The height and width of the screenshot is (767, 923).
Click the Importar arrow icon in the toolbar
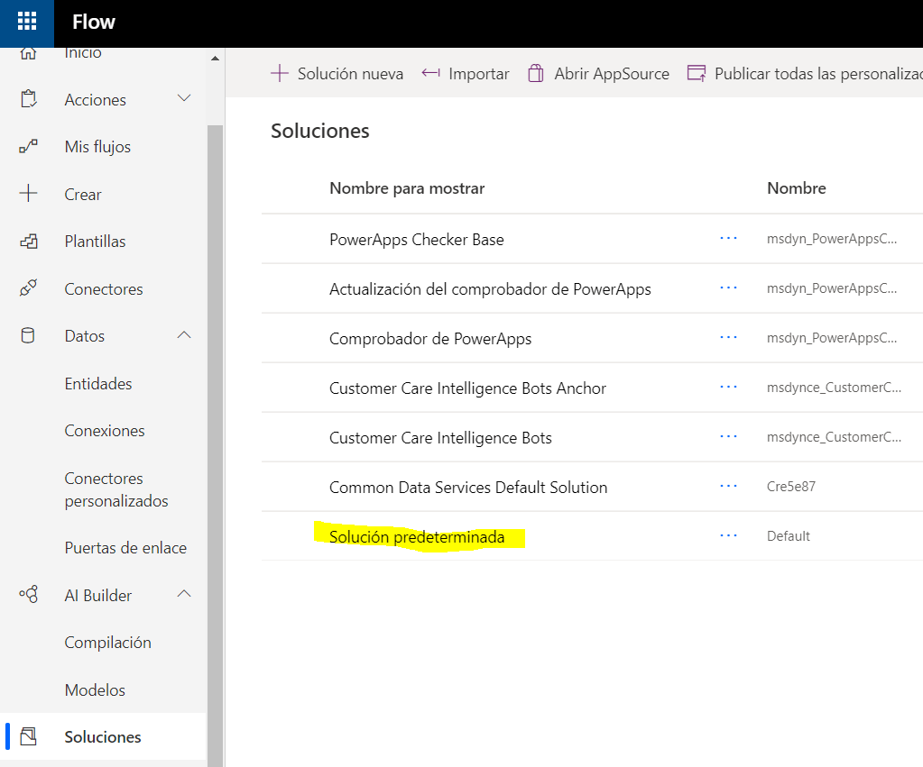[x=430, y=72]
